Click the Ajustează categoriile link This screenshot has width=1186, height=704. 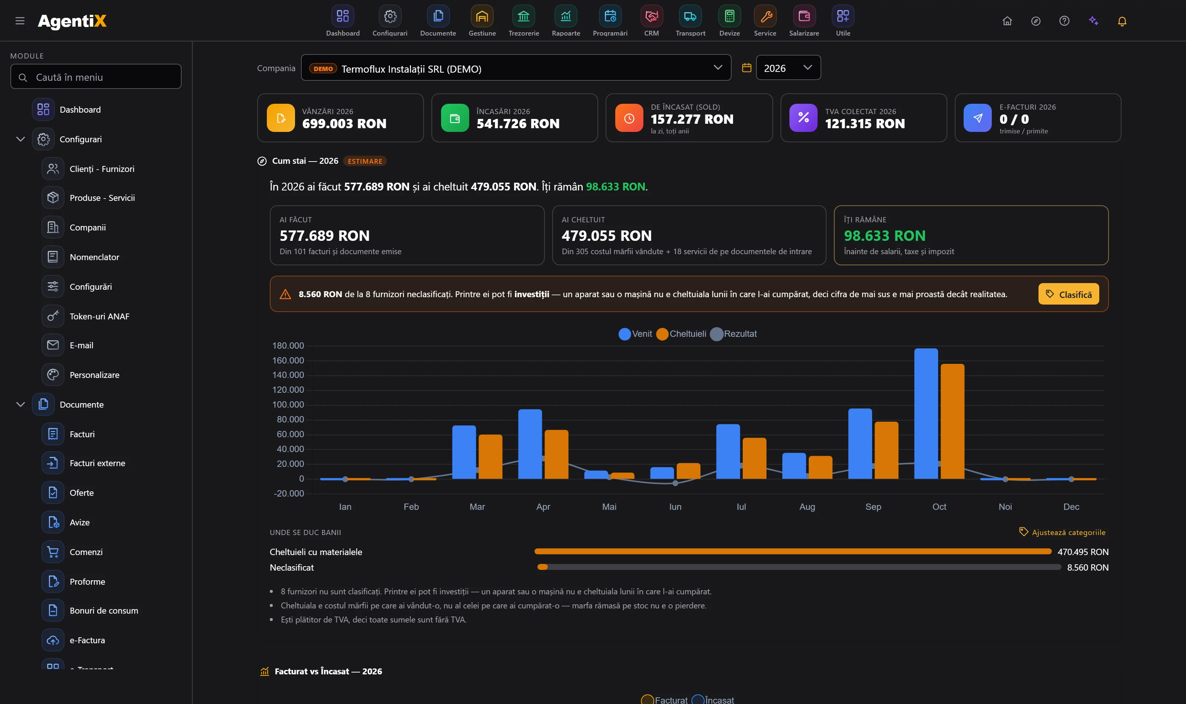pyautogui.click(x=1062, y=532)
